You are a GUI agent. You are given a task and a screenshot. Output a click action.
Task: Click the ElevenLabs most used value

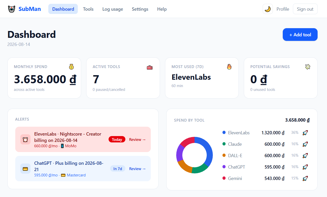(x=191, y=77)
